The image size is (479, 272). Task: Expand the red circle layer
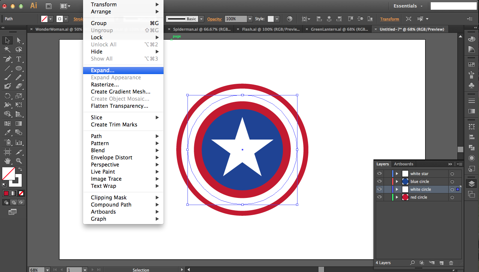tap(397, 197)
